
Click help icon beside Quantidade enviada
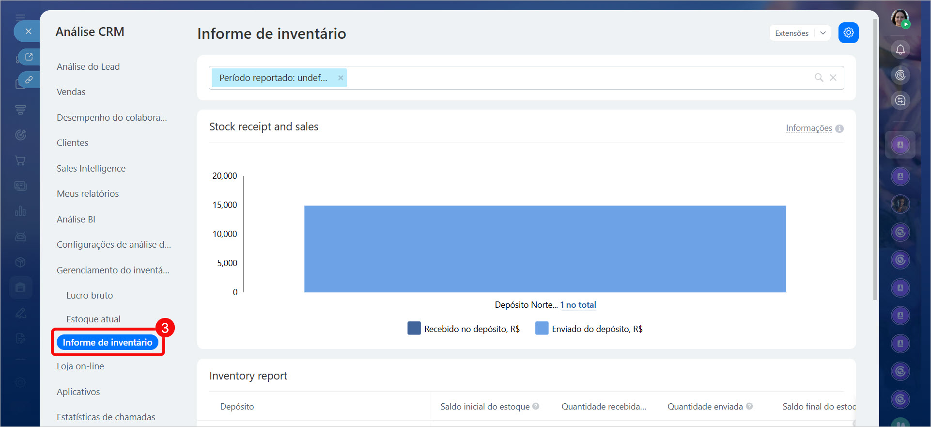tap(749, 406)
